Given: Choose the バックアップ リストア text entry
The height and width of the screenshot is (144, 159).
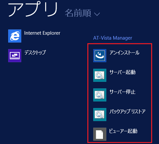Looking at the screenshot, I should (x=128, y=112).
